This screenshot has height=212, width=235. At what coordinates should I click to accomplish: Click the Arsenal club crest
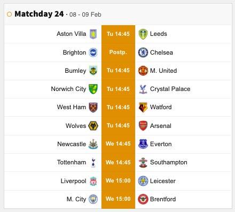pos(143,126)
